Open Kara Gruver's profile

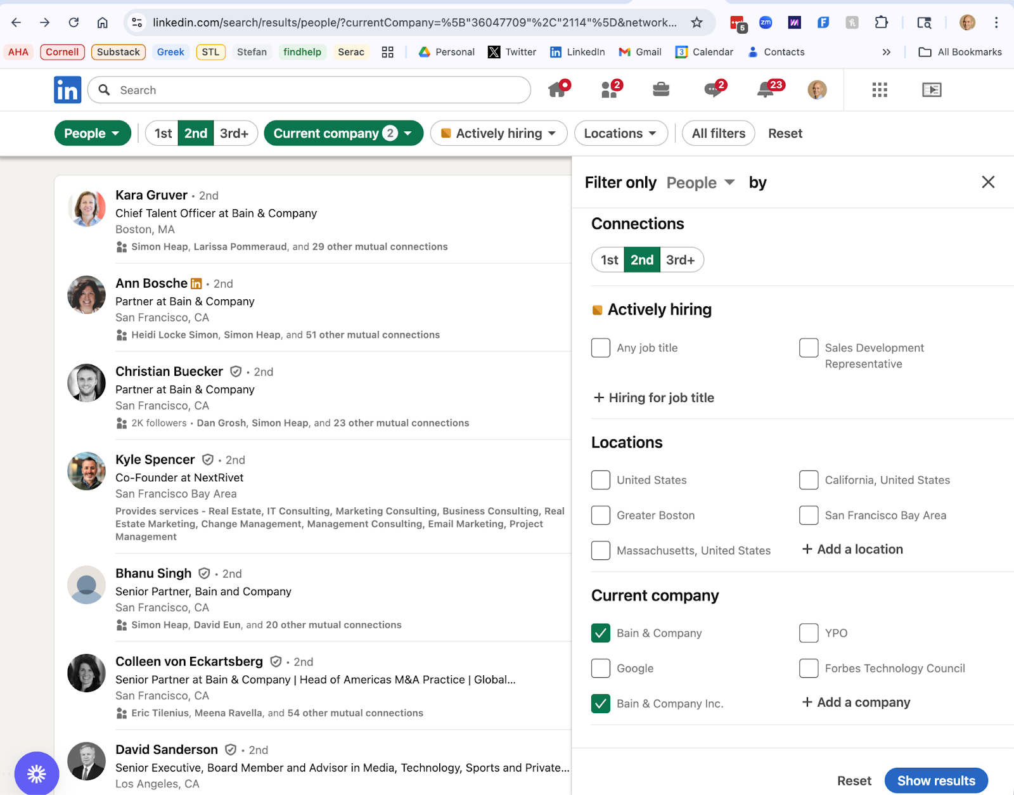pyautogui.click(x=151, y=195)
